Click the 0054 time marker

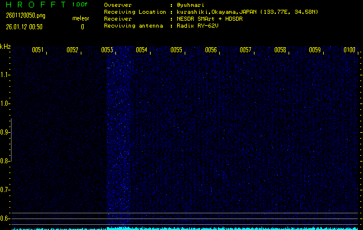click(141, 50)
